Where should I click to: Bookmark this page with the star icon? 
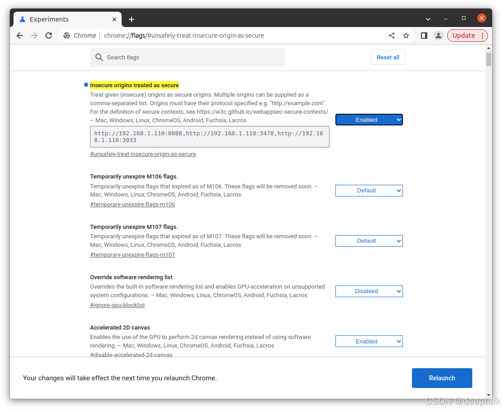(x=406, y=36)
